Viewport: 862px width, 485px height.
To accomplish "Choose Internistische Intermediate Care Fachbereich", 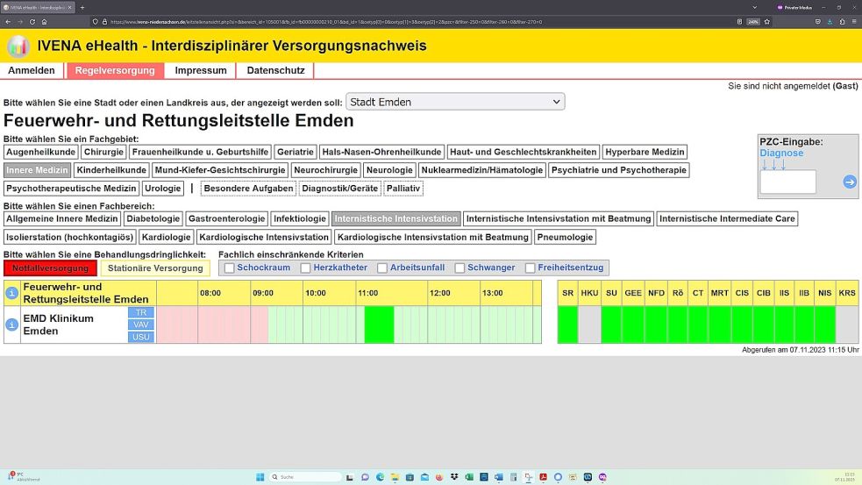I will (x=727, y=218).
